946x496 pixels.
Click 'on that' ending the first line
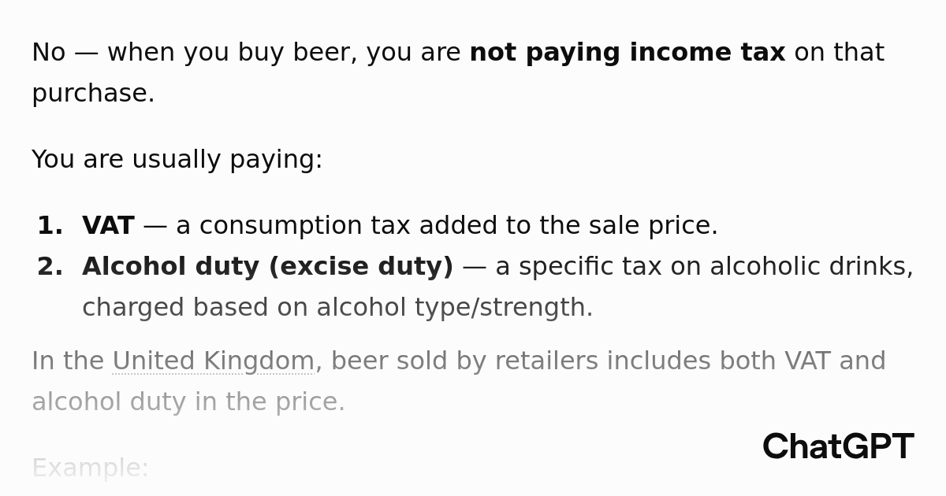pyautogui.click(x=839, y=53)
